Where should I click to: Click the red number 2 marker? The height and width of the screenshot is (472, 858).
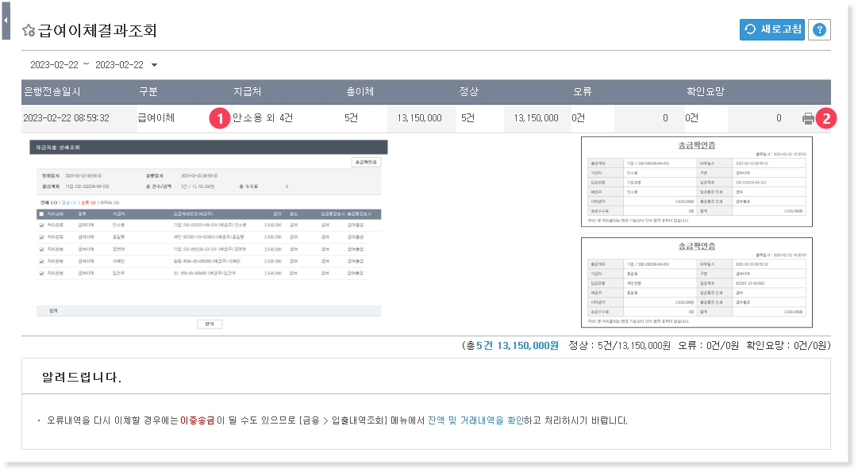pos(827,119)
